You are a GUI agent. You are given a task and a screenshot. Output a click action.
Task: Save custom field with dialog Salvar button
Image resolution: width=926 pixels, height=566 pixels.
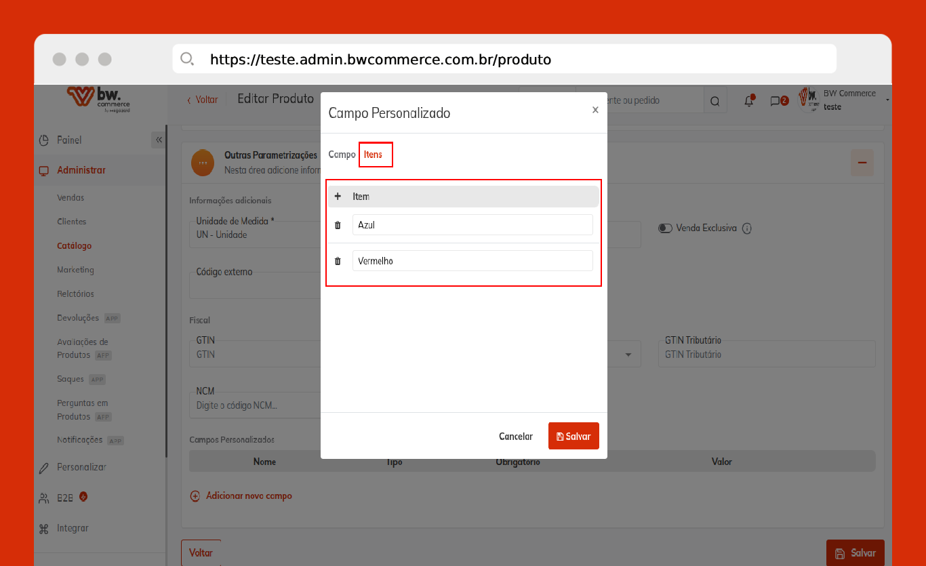573,437
